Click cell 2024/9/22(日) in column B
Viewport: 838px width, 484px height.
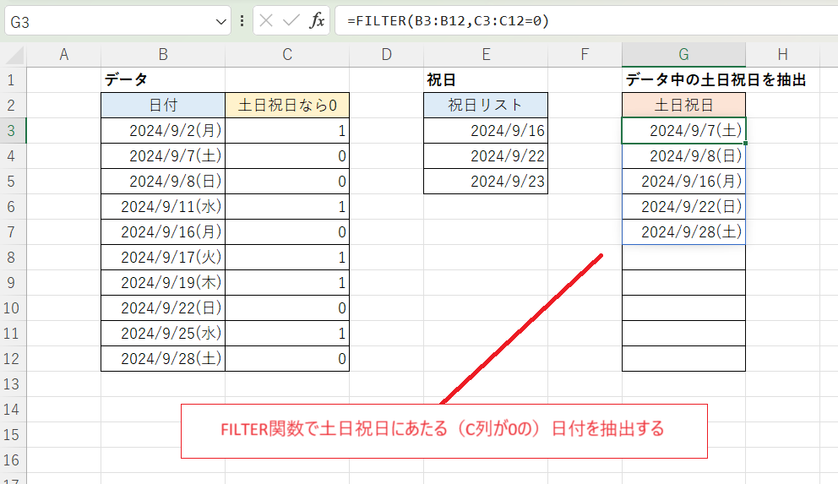pos(163,308)
